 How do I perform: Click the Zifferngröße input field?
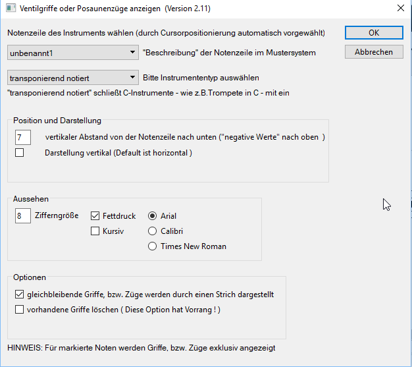tap(23, 215)
